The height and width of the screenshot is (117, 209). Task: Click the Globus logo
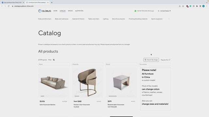coord(44,11)
